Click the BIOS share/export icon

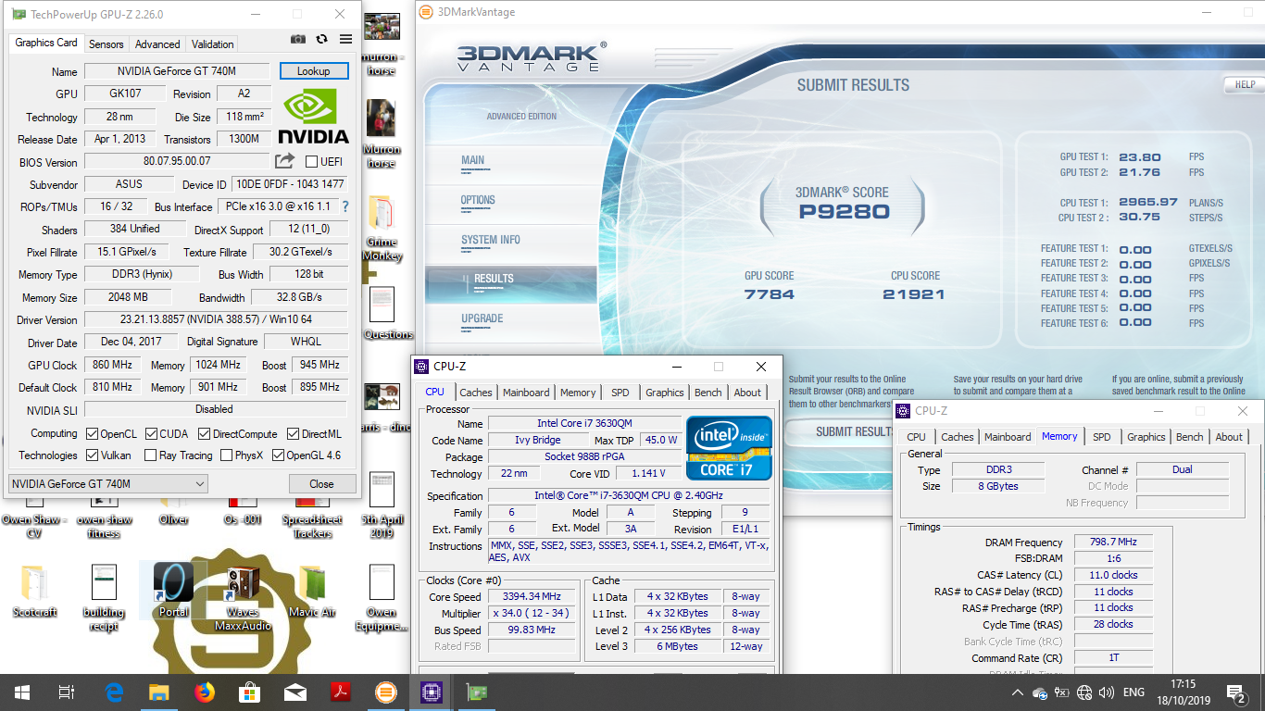285,161
